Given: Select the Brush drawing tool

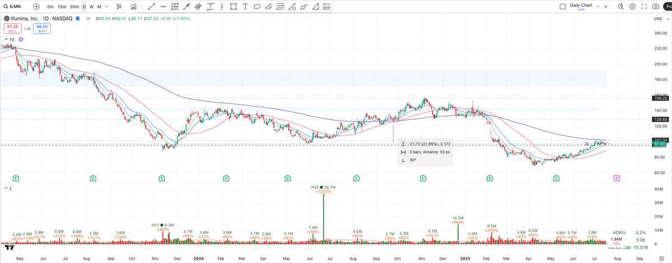Looking at the screenshot, I should (304, 7).
